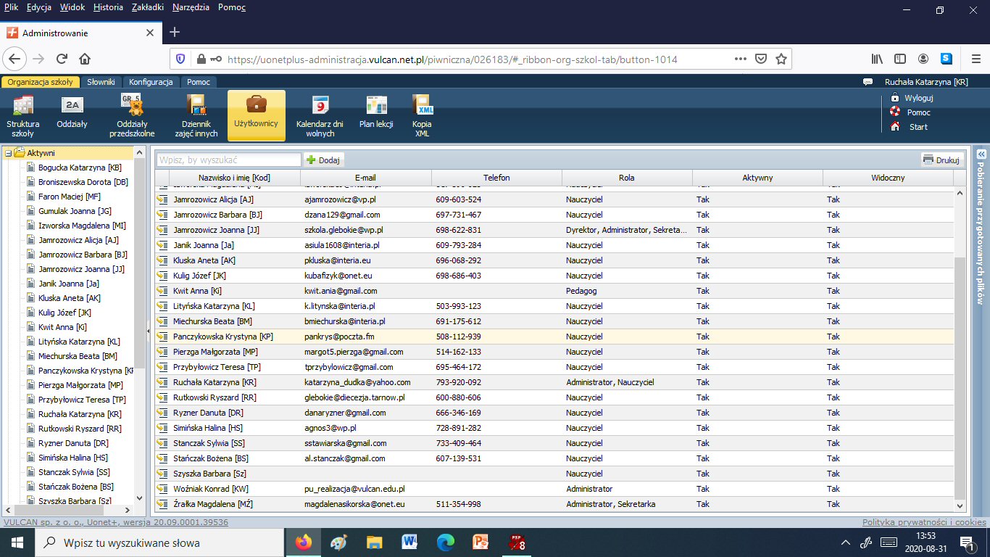The height and width of the screenshot is (557, 990).
Task: Expand the Pobieranie przygotowanych plików side panel
Action: click(981, 154)
